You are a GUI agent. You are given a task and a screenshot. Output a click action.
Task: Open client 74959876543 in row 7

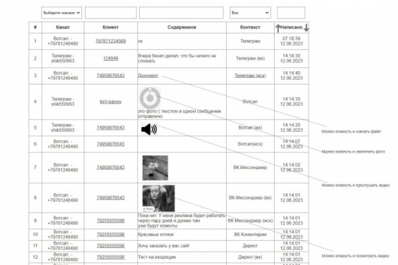pos(111,167)
